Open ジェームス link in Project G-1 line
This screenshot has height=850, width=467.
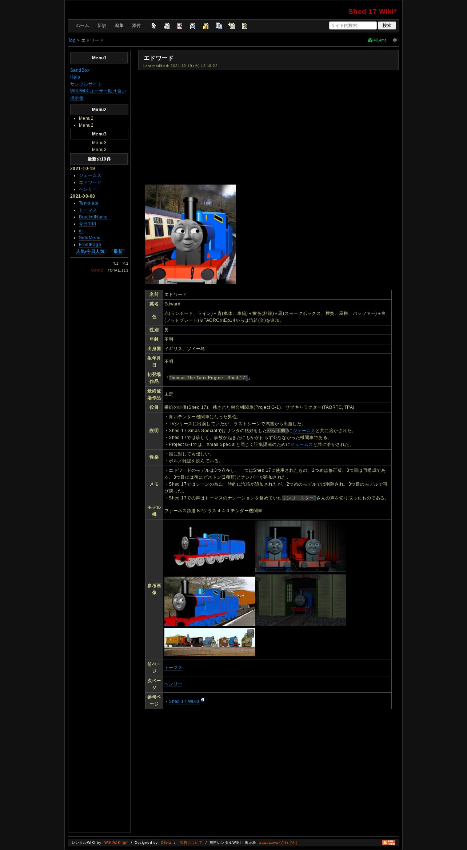[302, 444]
